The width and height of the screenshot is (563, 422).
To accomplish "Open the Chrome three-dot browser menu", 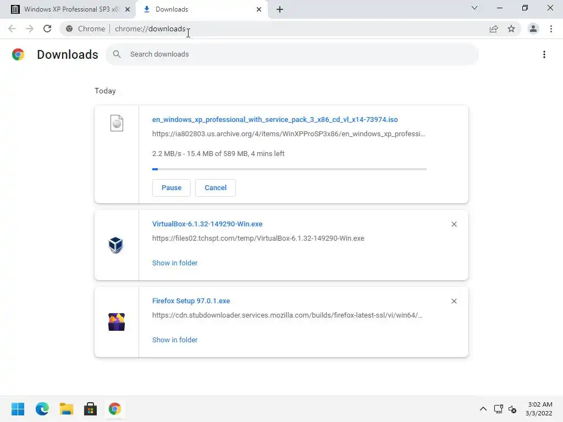I will point(551,29).
